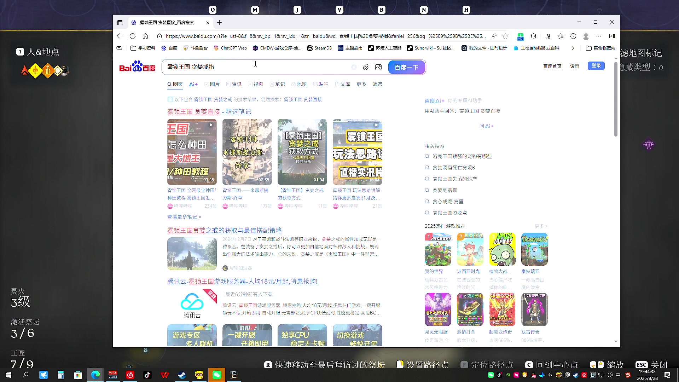
Task: Play the 贪婪之戒获取方式 video thumbnail
Action: click(x=302, y=152)
